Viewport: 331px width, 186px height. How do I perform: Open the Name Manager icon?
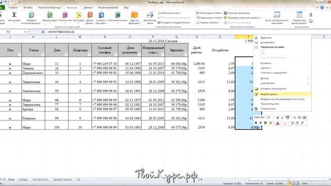[x=150, y=15]
